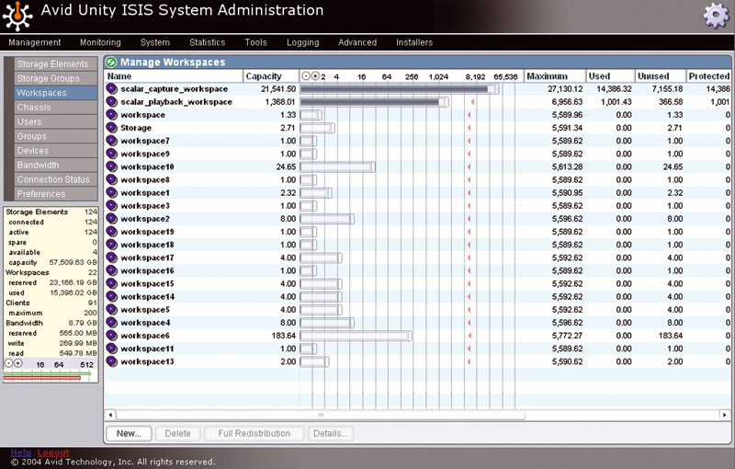Viewport: 735px width, 469px height.
Task: Open the Statistics menu
Action: (207, 42)
